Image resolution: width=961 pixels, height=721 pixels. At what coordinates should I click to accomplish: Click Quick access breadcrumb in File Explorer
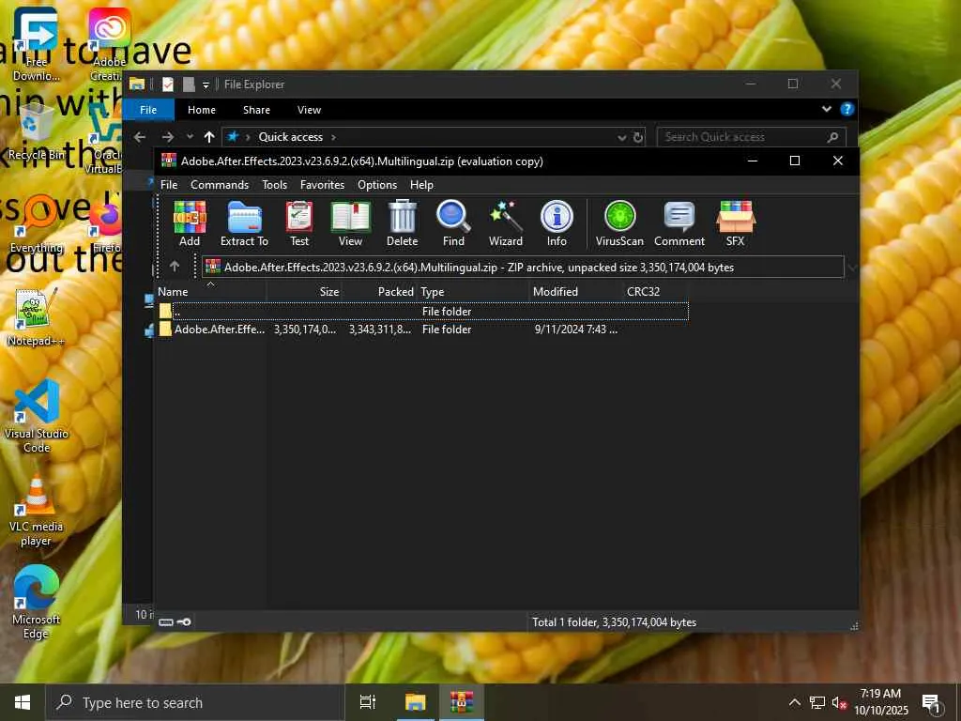pos(291,137)
